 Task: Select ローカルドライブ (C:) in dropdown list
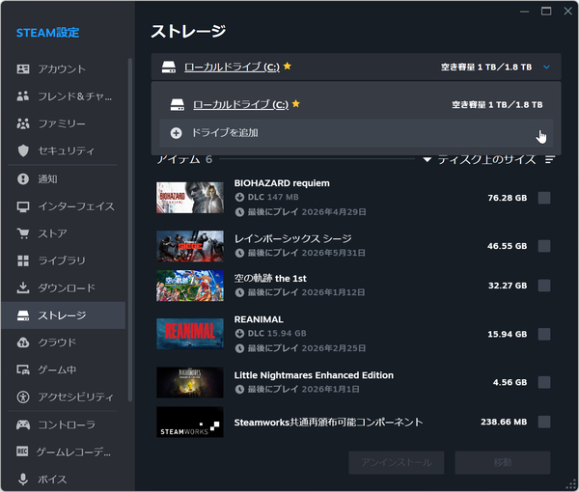coord(356,105)
